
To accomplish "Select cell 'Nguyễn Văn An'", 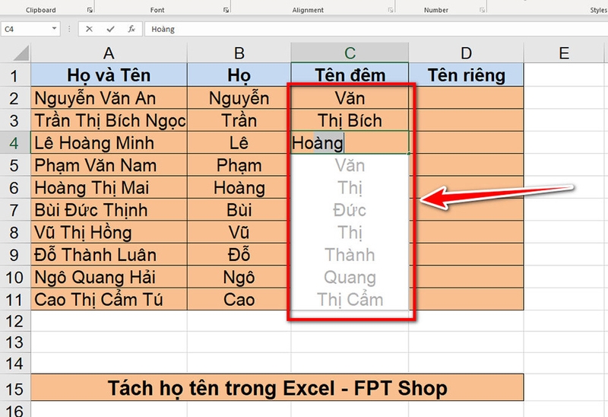I will (x=109, y=98).
